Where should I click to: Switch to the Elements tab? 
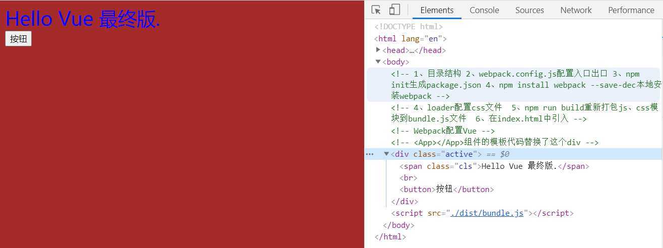coord(437,10)
